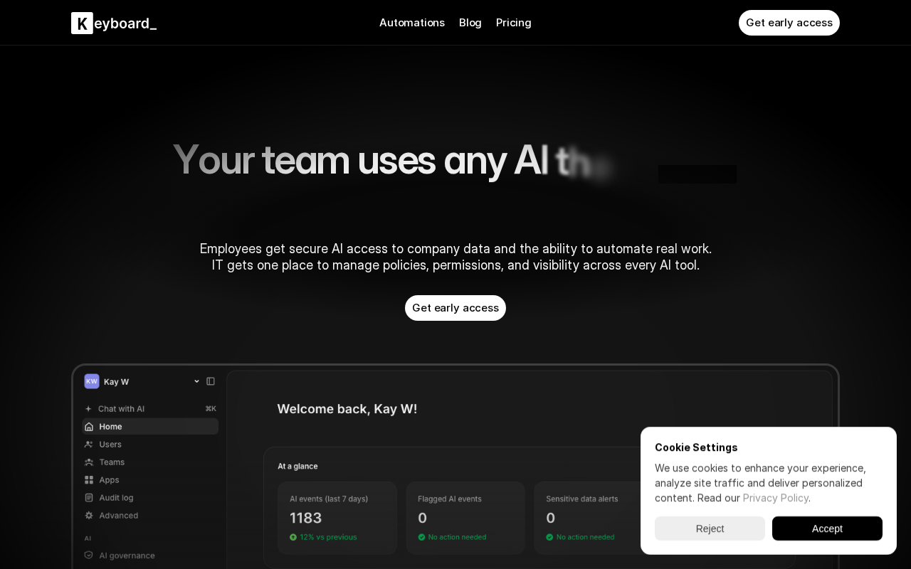
Task: Click the Advanced gear icon
Action: pos(89,516)
